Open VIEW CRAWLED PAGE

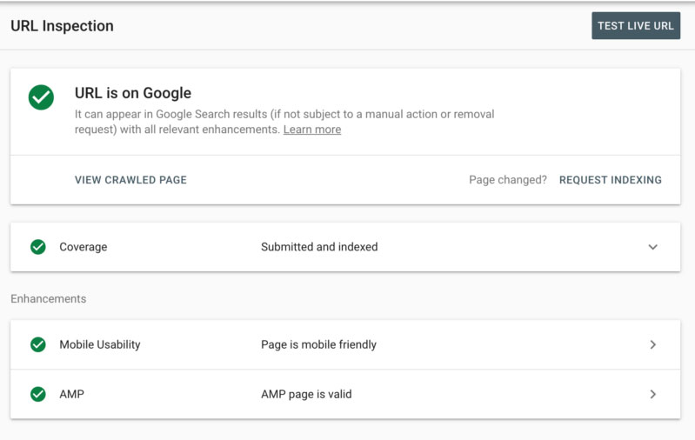pos(130,180)
